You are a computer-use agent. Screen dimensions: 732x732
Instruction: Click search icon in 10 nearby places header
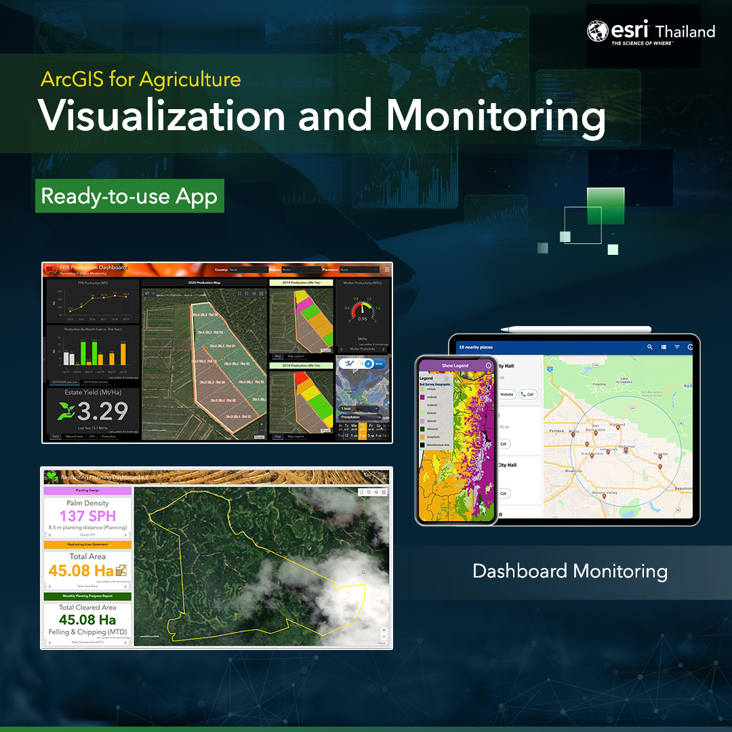tap(650, 347)
